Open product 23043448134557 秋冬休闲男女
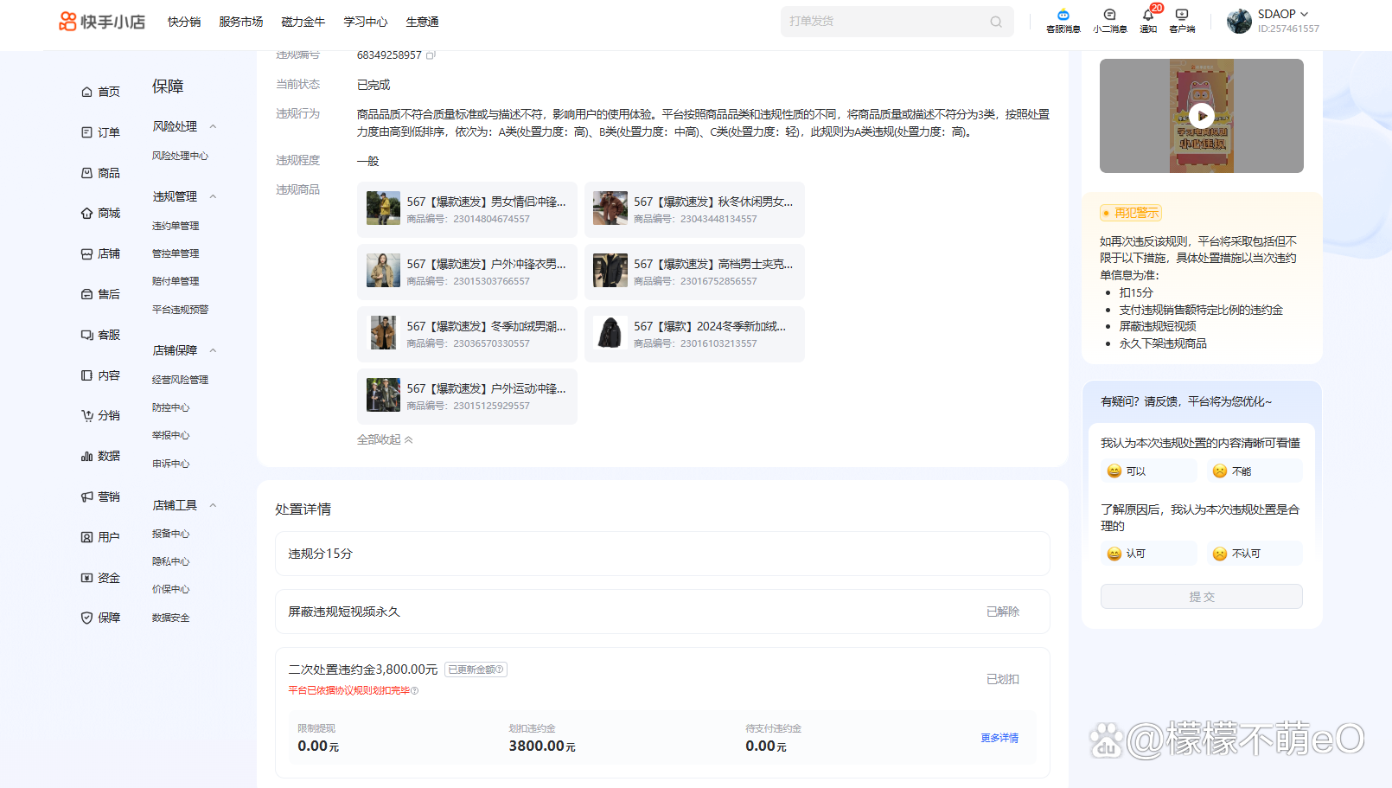 (694, 209)
